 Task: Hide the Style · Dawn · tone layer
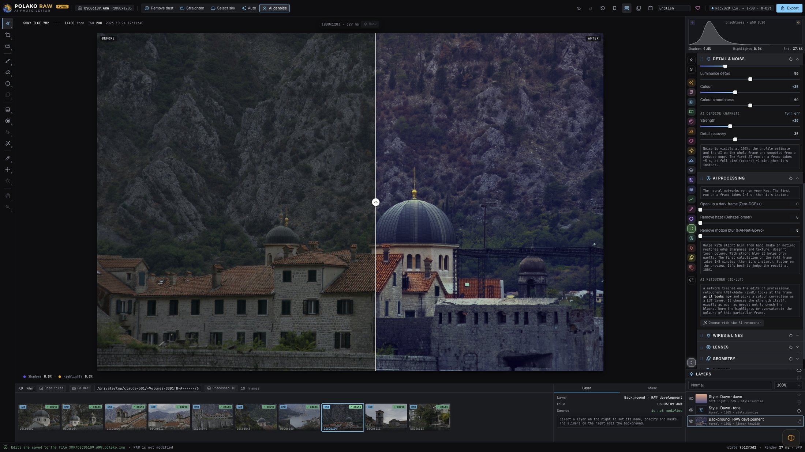coord(691,410)
